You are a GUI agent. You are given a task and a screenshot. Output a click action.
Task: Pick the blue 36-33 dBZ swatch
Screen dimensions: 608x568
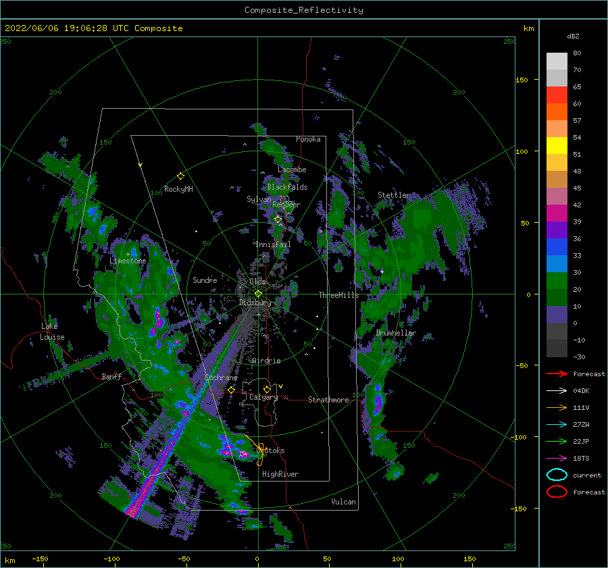pos(557,247)
